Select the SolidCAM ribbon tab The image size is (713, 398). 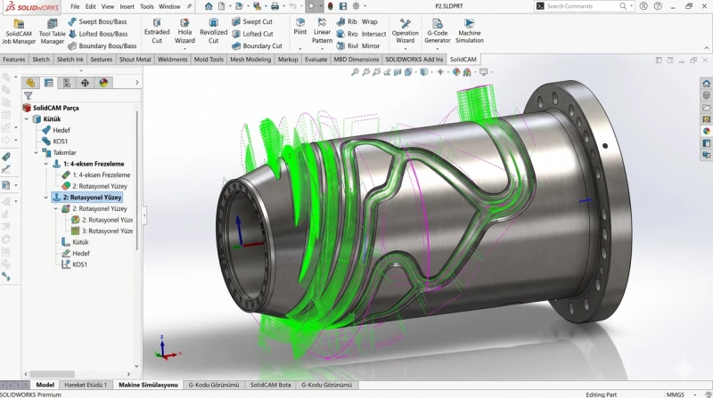click(463, 59)
